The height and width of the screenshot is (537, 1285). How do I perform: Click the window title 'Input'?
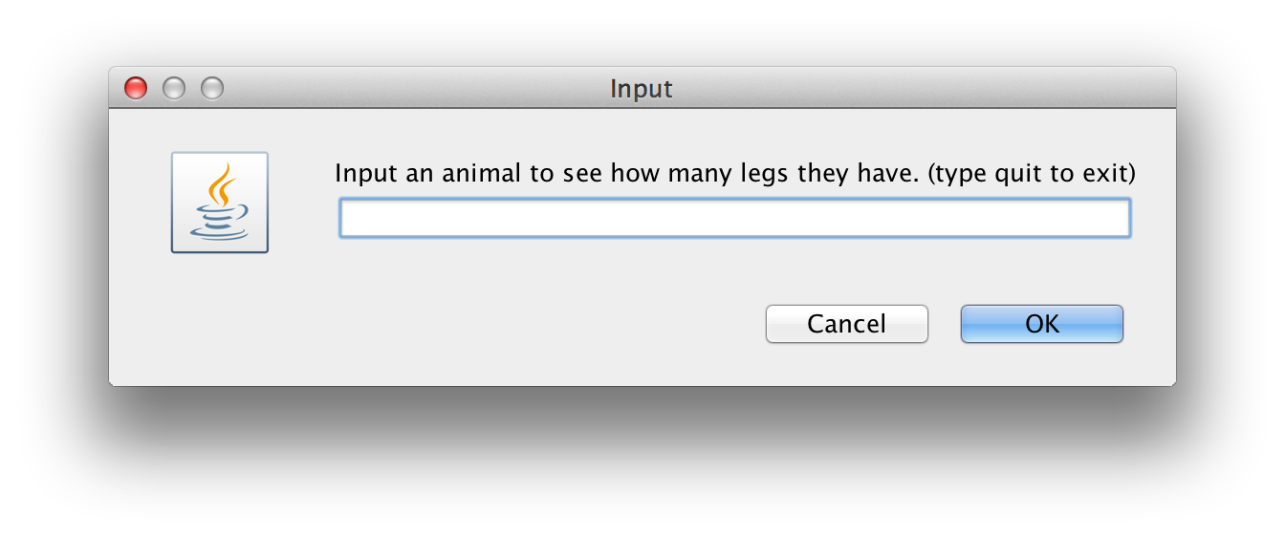click(x=642, y=89)
